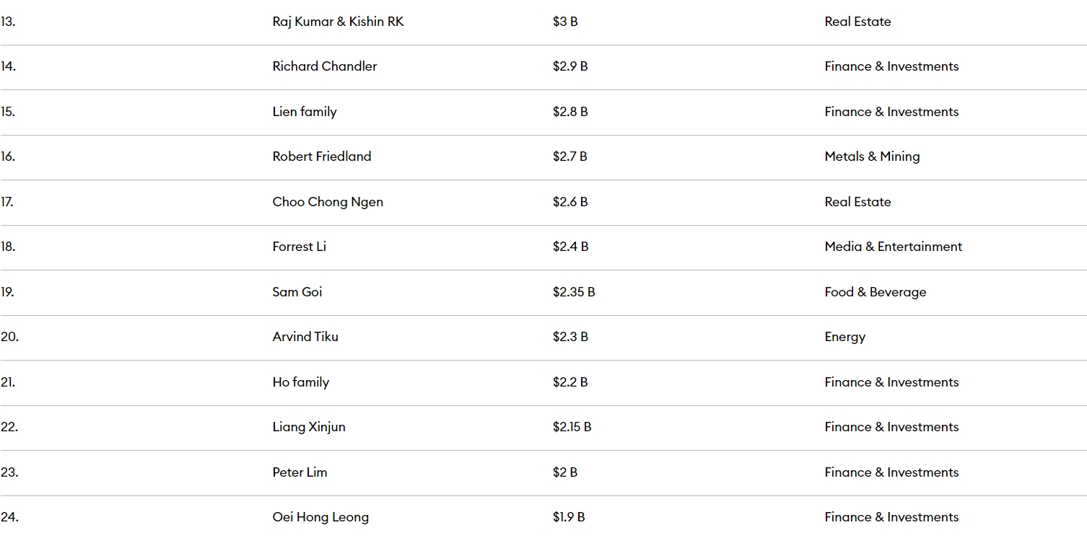Open the Sam Goi entry
This screenshot has height=538, width=1087.
click(x=297, y=292)
